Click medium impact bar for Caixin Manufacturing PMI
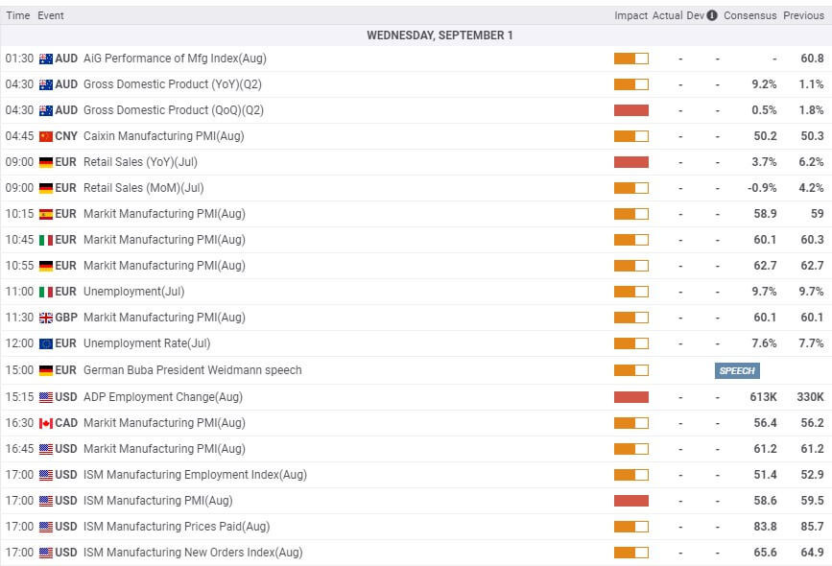Viewport: 832px width, 566px height. coord(631,136)
